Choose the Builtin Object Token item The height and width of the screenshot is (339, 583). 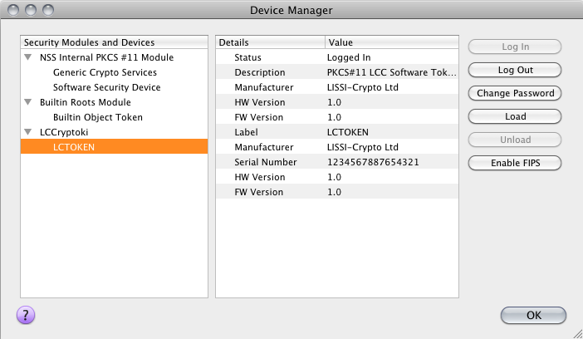click(x=98, y=117)
